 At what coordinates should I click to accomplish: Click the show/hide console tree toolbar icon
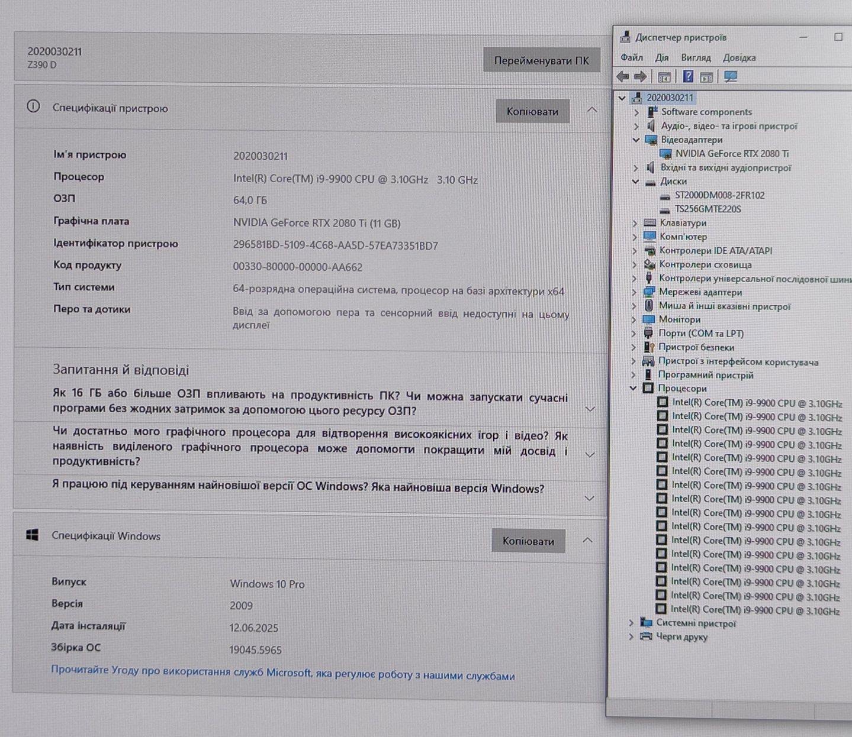pyautogui.click(x=664, y=77)
